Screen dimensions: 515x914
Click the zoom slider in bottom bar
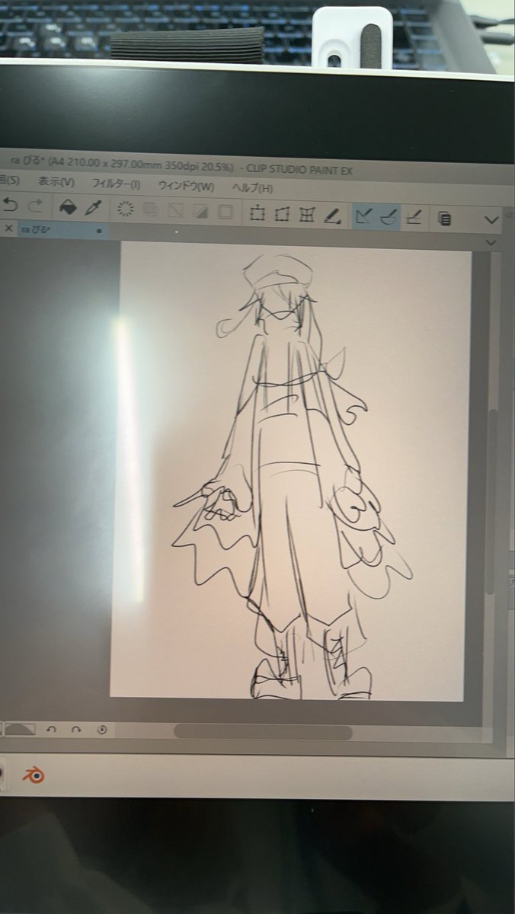point(20,729)
